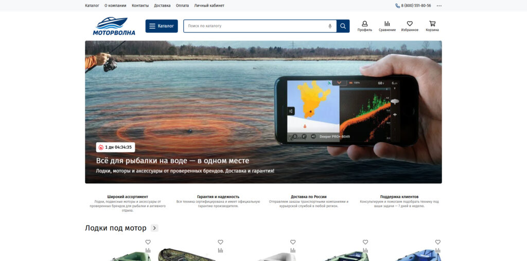Click the Доставка по России text
527x261 pixels.
[309, 197]
